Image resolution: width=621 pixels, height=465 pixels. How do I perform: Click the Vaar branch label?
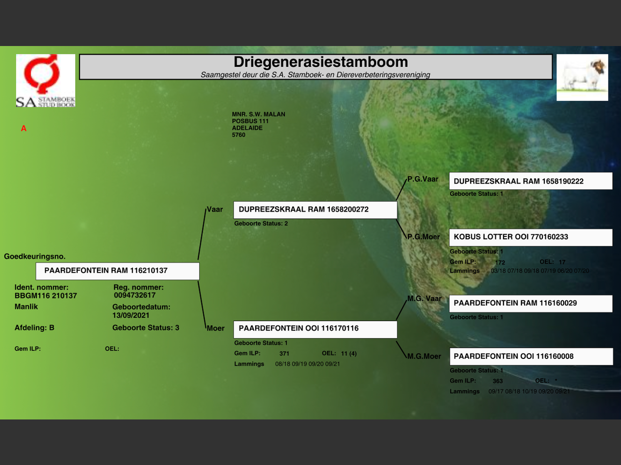215,209
